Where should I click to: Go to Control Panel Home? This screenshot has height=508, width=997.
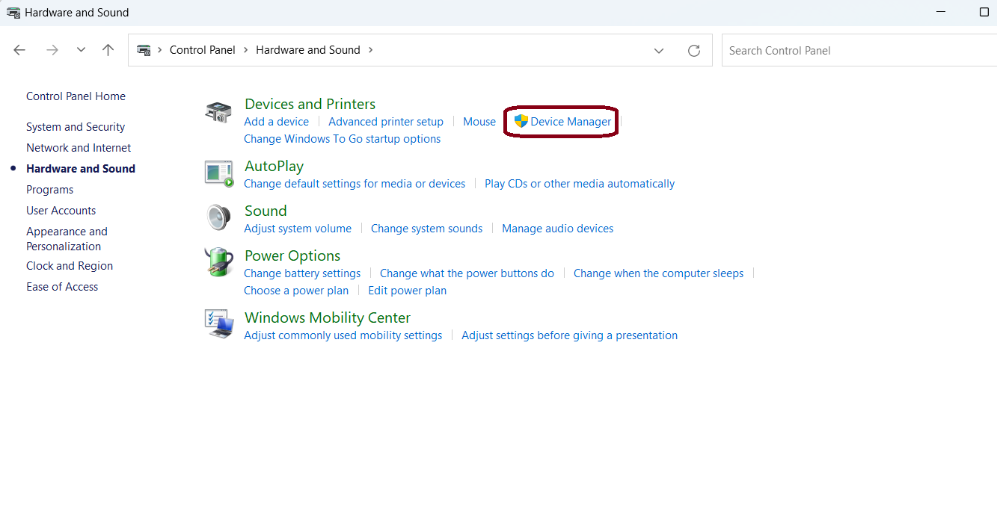click(x=76, y=96)
